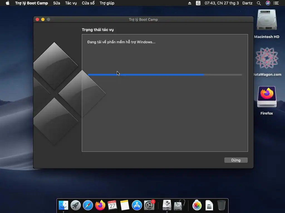This screenshot has height=213, width=285.
Task: Close the Trợ lý Boot Camp window
Action: tap(37, 19)
